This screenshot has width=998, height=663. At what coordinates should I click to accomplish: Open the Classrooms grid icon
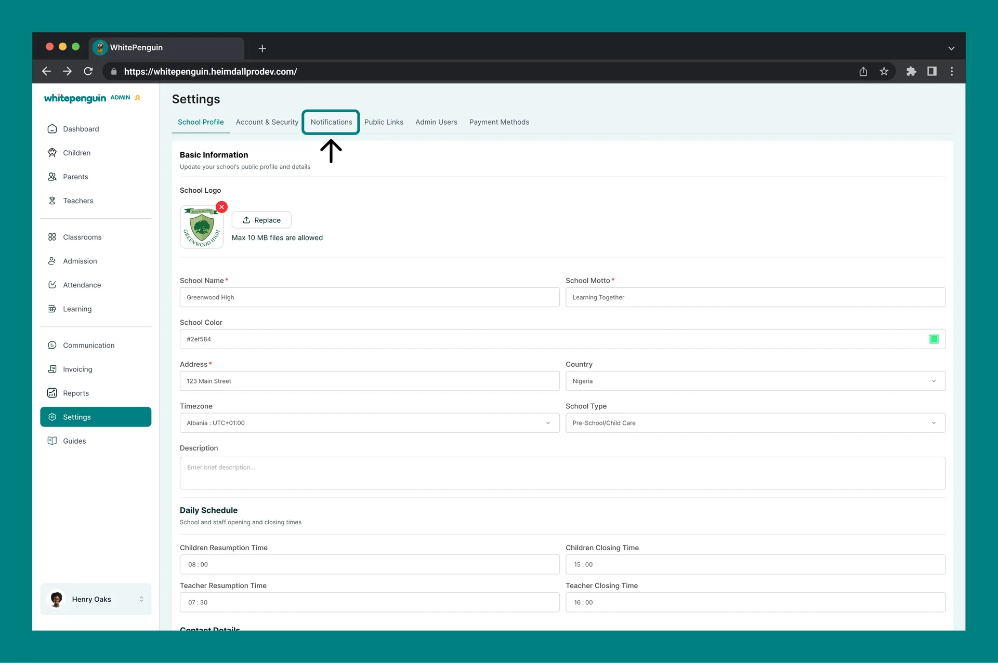click(52, 237)
